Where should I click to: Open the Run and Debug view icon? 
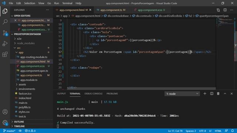pyautogui.click(x=5, y=44)
